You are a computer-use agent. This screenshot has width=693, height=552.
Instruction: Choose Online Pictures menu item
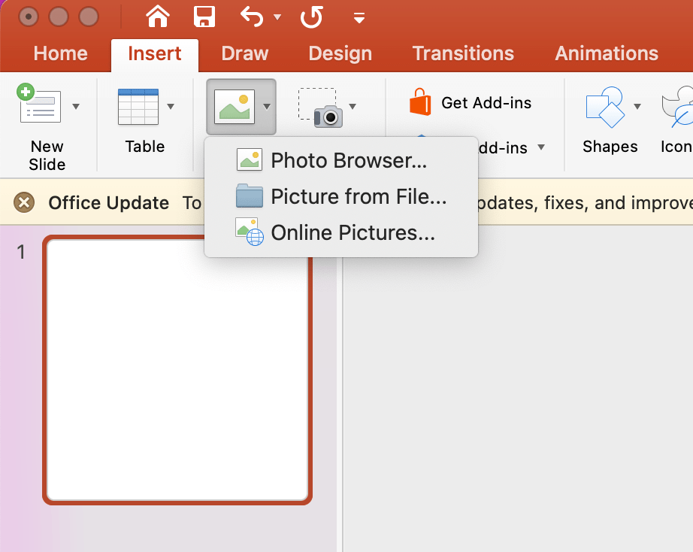pyautogui.click(x=353, y=232)
